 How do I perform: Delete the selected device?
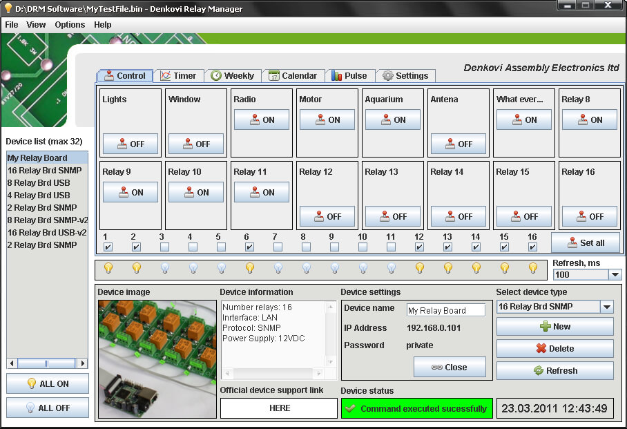tap(555, 349)
